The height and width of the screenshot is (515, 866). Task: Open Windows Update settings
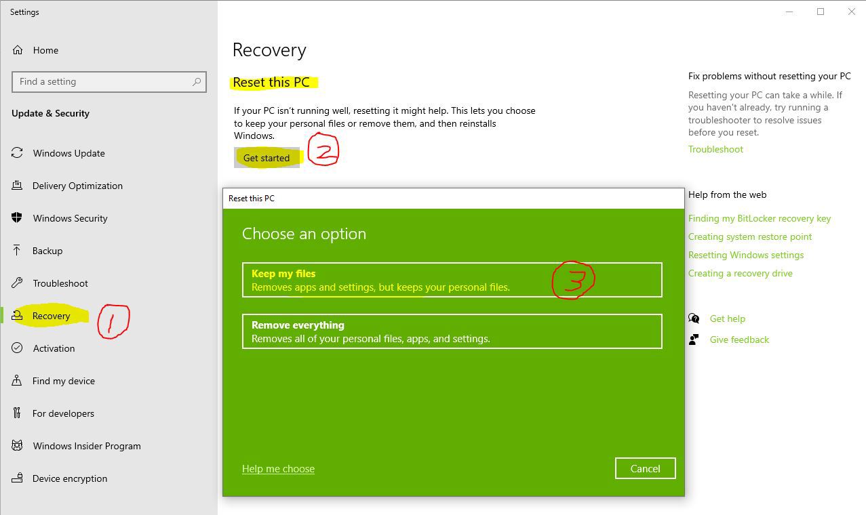point(17,153)
